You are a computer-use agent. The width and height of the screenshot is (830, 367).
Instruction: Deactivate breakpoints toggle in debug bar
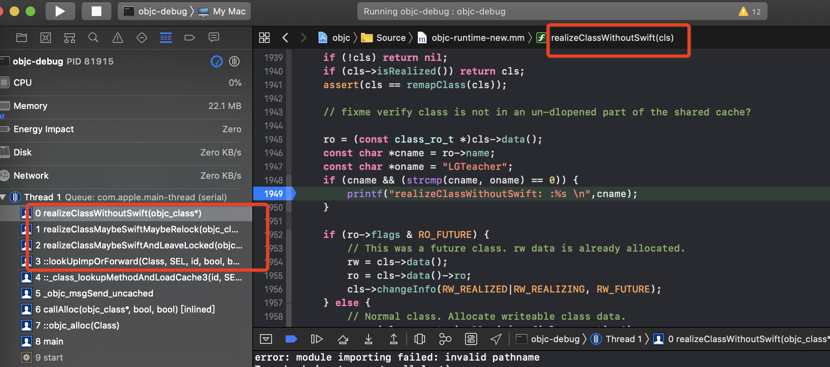point(291,339)
